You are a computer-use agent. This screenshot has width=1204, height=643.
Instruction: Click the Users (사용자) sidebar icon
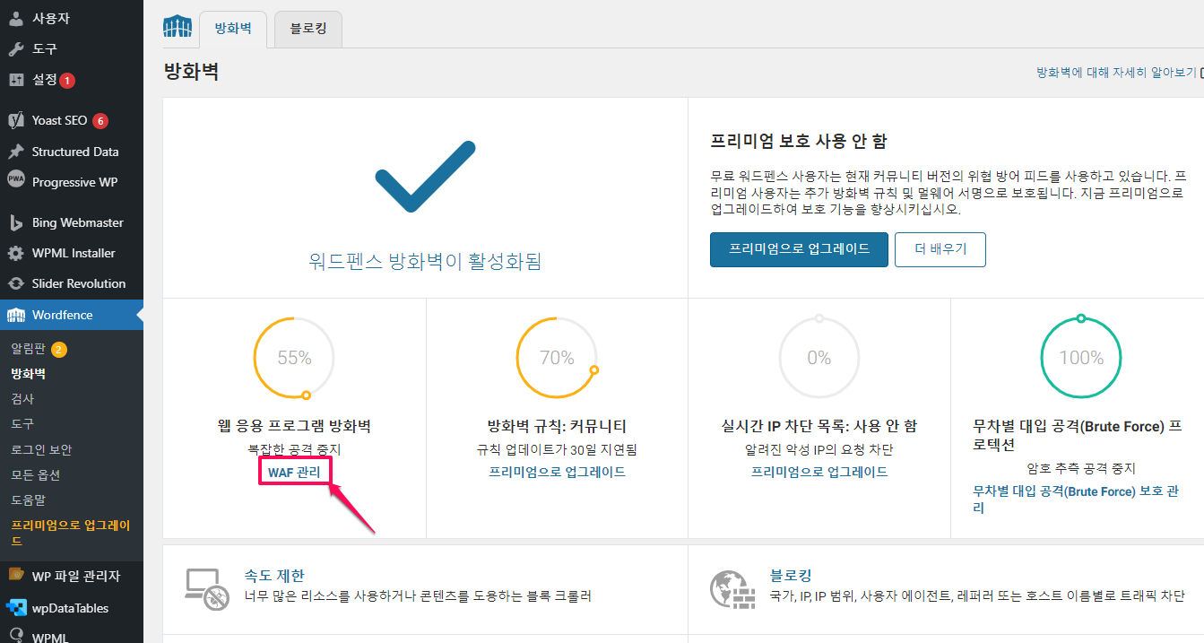[16, 18]
